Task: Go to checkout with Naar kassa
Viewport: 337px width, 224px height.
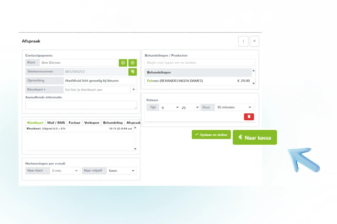Action: coord(255,138)
